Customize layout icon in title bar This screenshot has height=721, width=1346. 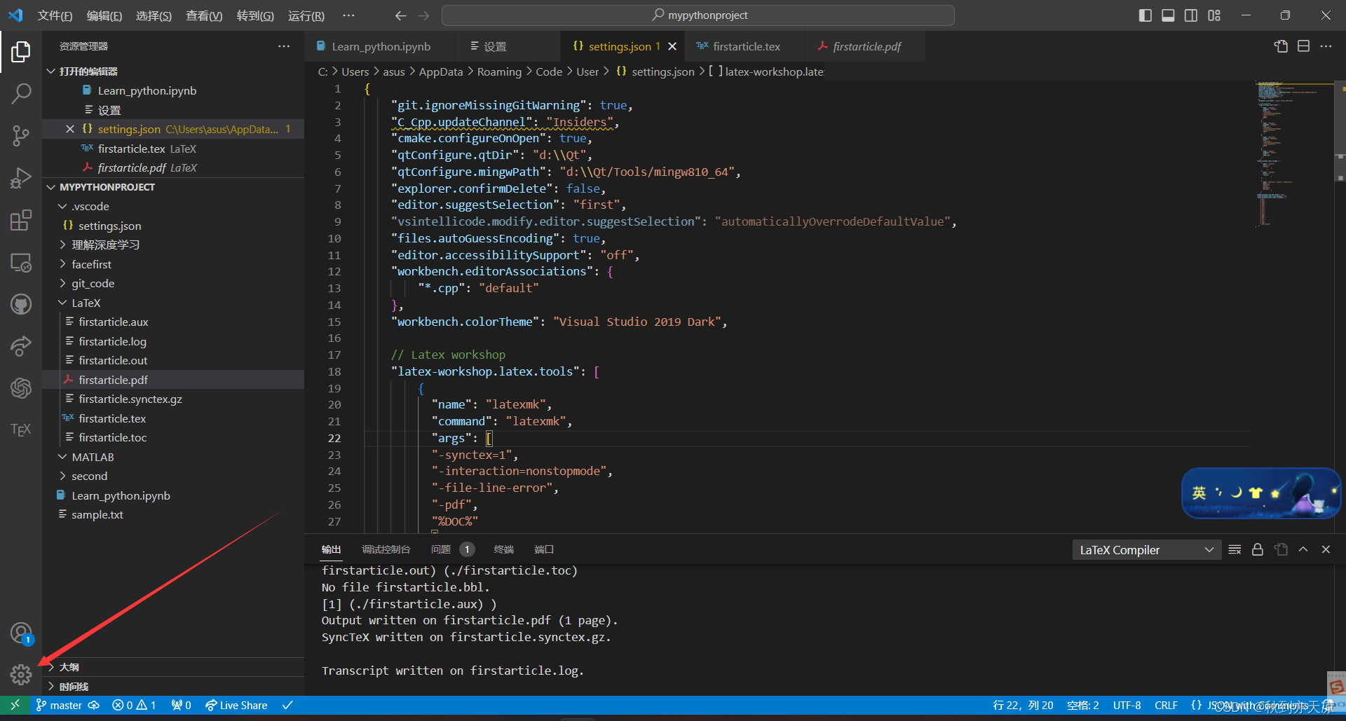(1214, 15)
